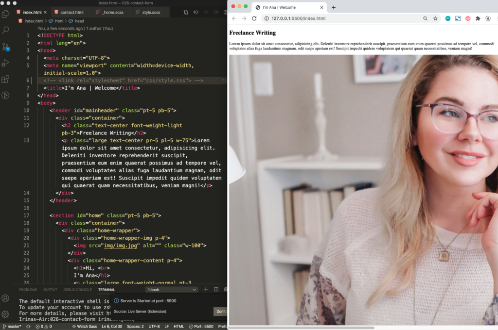Click the site information icon in the address bar
Viewport: 498px width, 330px height.
[x=267, y=18]
